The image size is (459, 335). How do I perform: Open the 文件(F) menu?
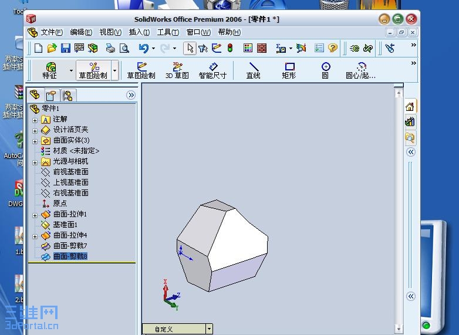52,32
